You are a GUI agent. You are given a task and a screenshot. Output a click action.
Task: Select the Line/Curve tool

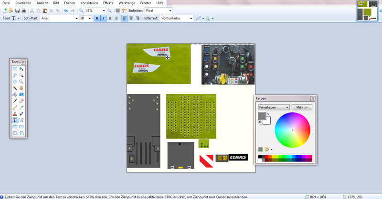click(x=21, y=120)
